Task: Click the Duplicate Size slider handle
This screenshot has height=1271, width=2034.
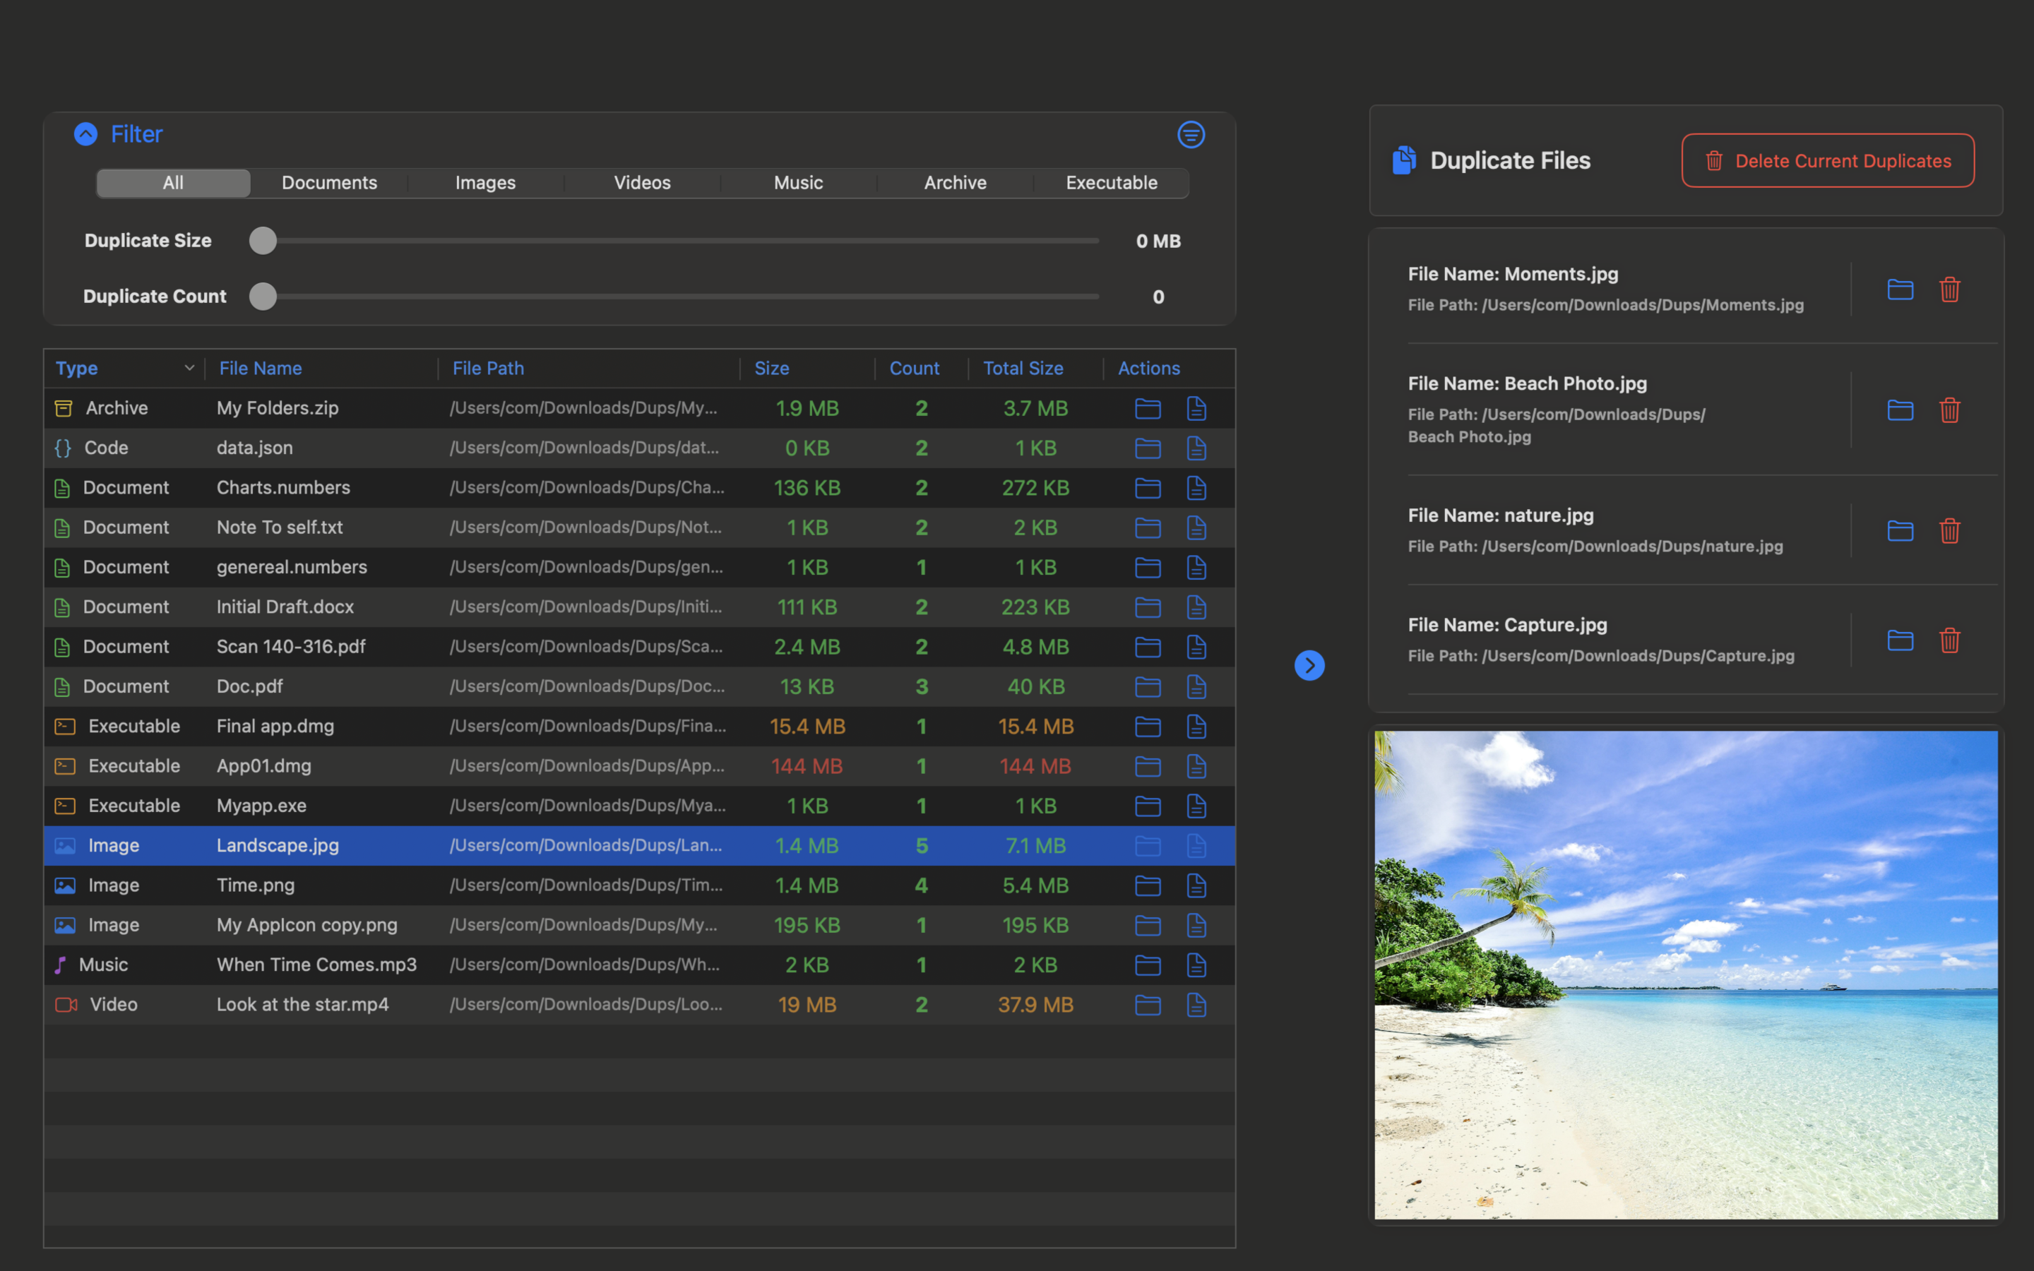Action: coord(263,240)
